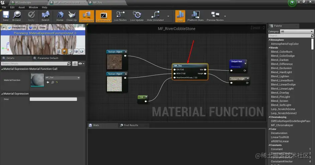Set preview mesh to cube

click(76, 51)
